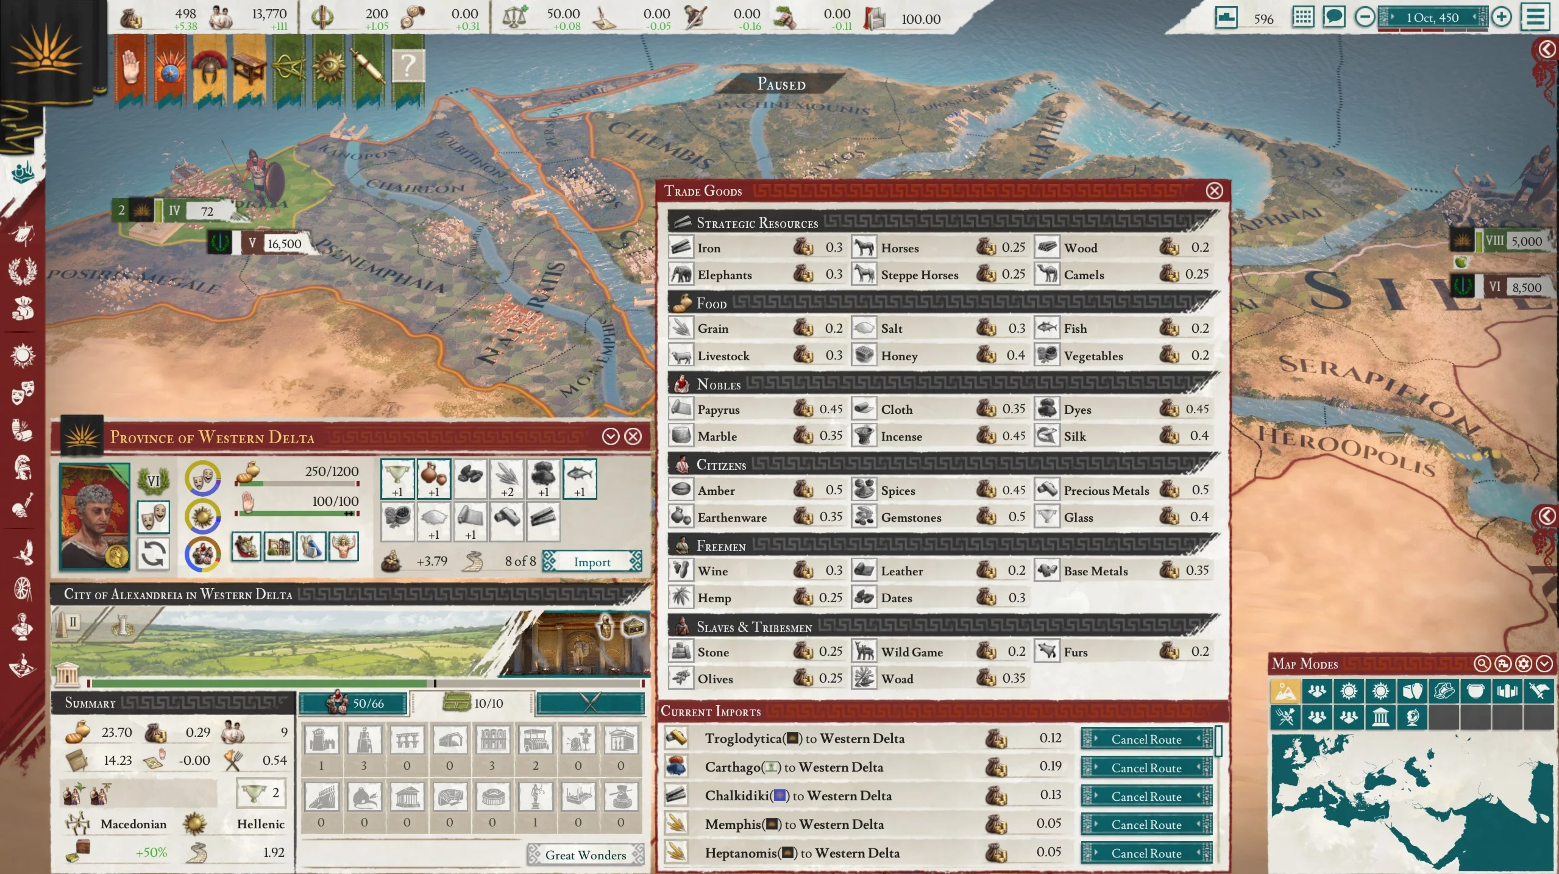
Task: Open the calendar grid icon in top bar
Action: pos(1303,17)
